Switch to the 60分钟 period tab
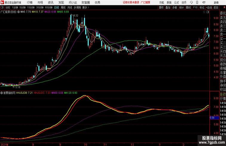The image size is (226, 146). click(x=49, y=7)
